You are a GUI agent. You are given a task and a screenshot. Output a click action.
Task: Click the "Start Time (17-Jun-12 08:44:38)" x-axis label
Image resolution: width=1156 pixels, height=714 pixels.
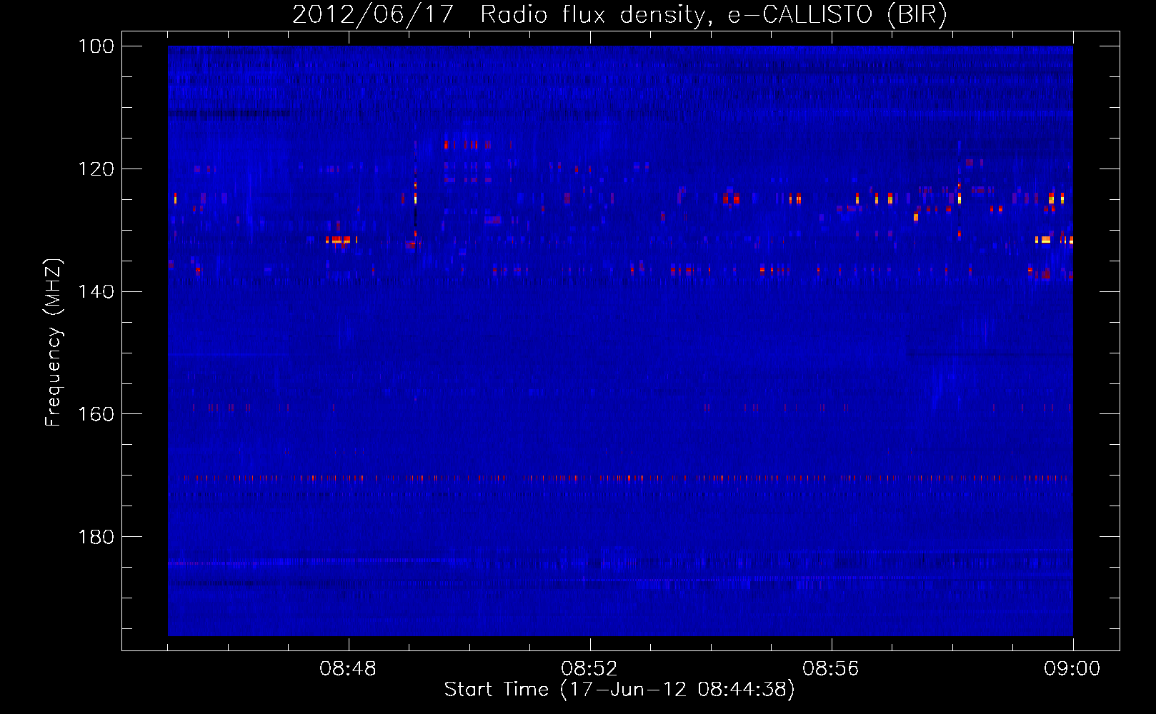(619, 690)
